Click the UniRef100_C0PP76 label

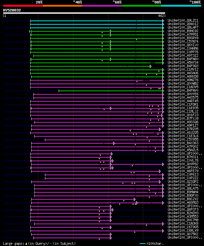pyautogui.click(x=183, y=52)
